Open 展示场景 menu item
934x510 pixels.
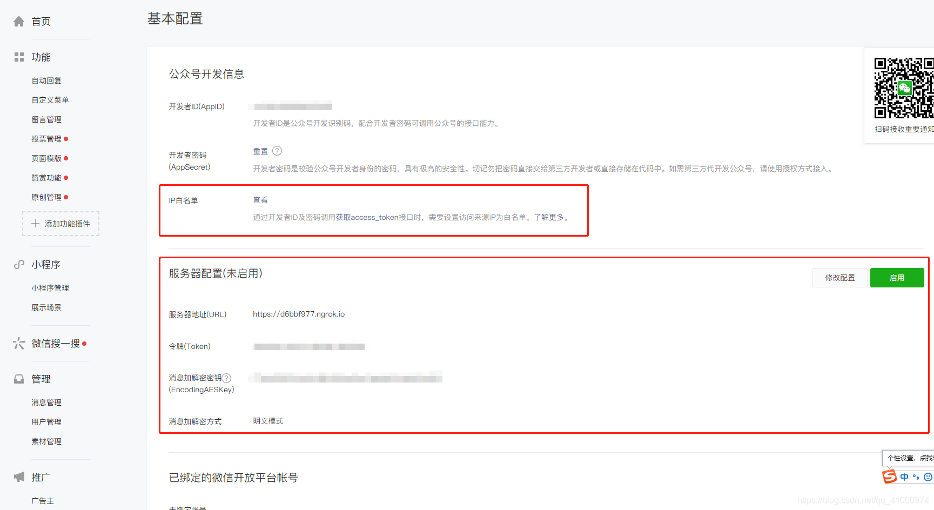point(46,307)
